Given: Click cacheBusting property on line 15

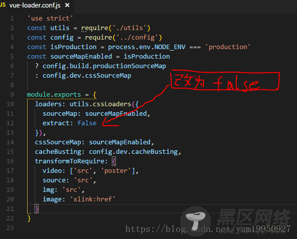Looking at the screenshot, I should [x=58, y=152].
